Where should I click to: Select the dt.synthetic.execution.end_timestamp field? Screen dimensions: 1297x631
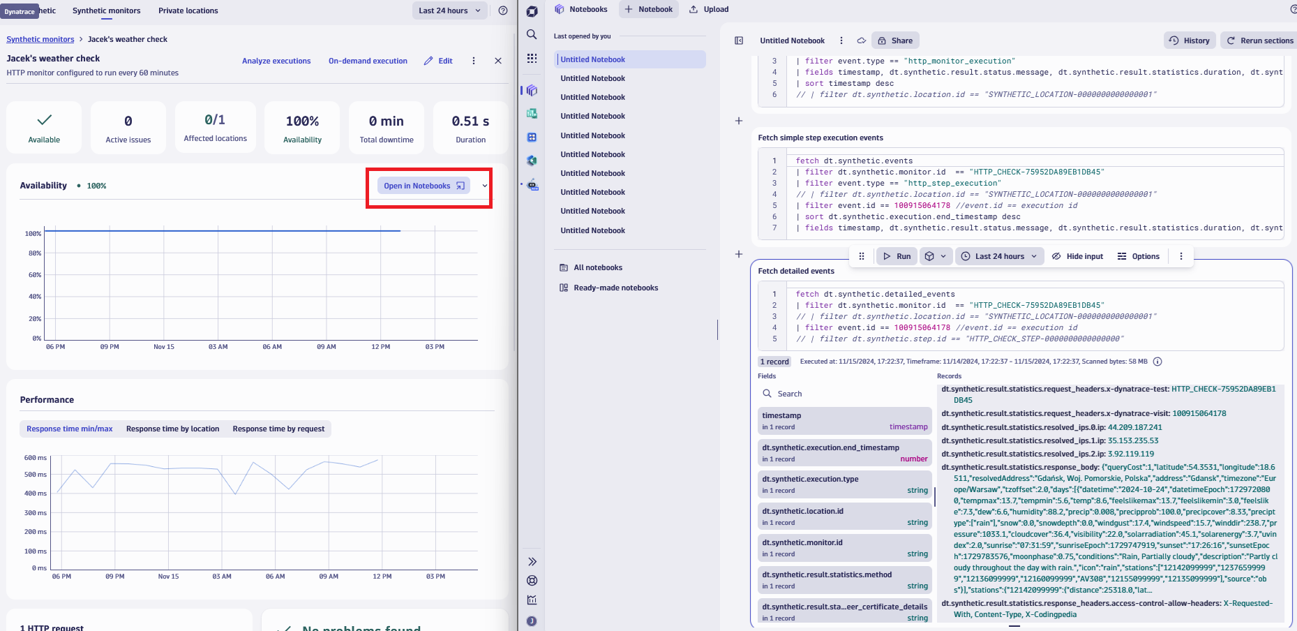coord(845,453)
